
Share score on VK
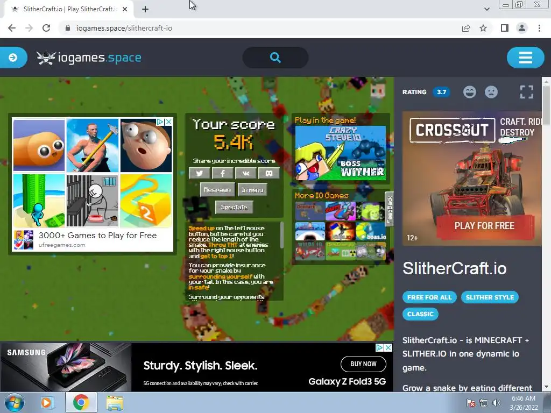[245, 173]
